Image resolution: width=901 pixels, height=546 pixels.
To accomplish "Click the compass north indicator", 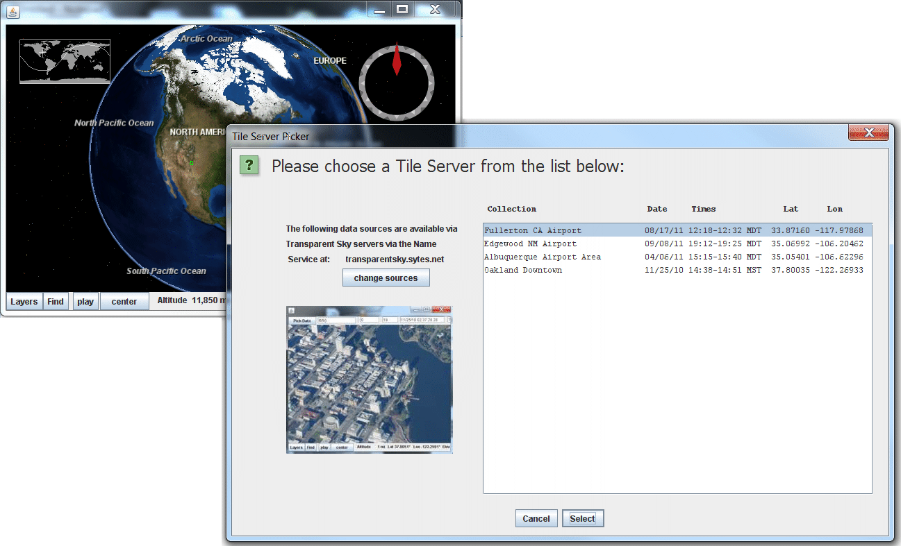I will tap(397, 60).
